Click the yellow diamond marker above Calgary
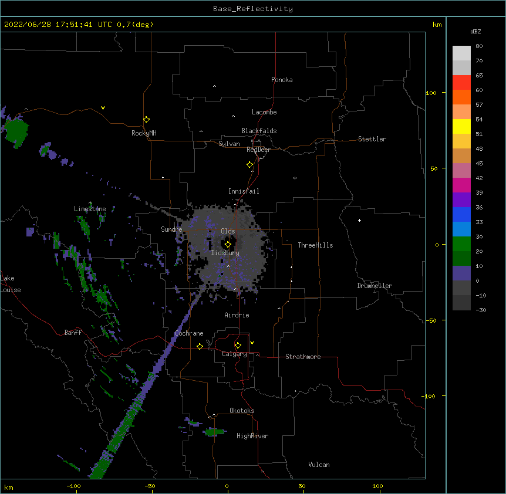Viewport: 506px width, 494px height. (238, 346)
